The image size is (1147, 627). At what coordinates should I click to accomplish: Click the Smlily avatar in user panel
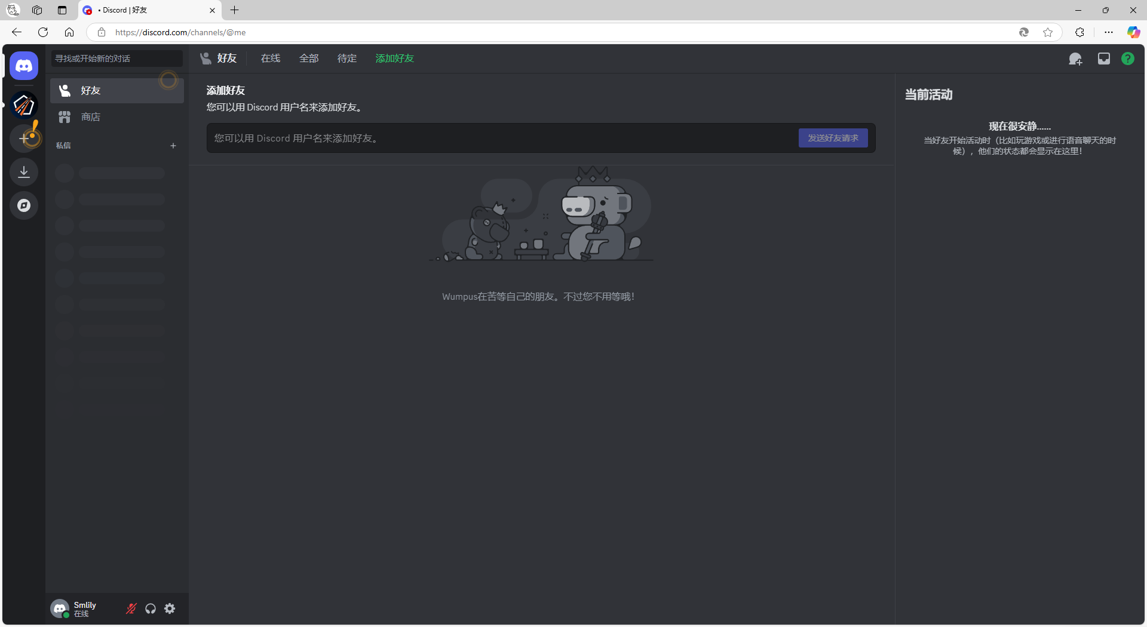click(x=60, y=608)
